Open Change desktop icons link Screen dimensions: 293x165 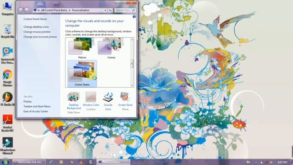tap(36, 27)
